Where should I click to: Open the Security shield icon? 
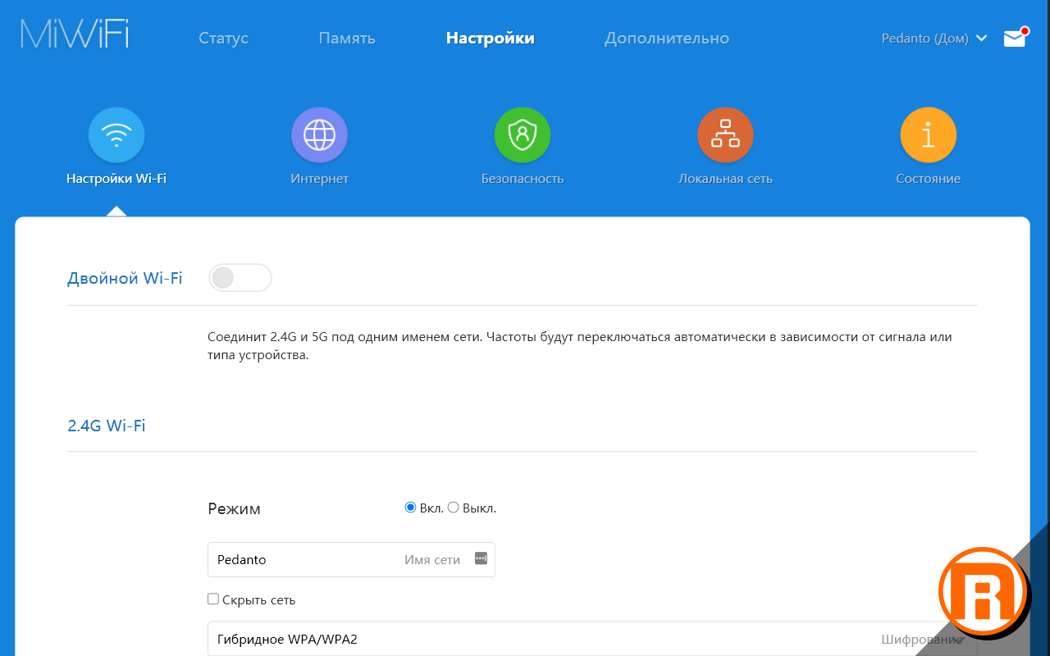click(x=523, y=135)
